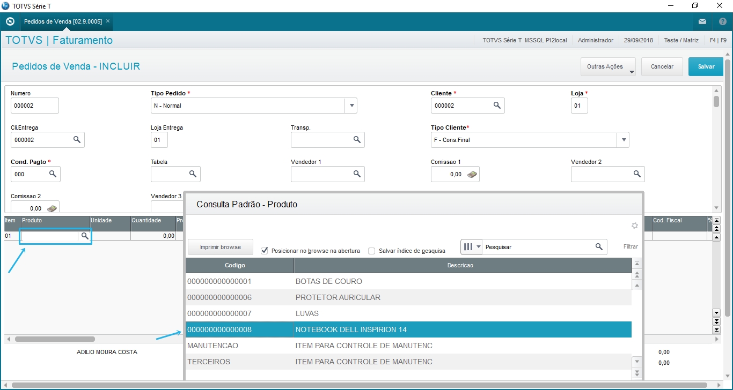Open Cli.Entrega lookup magnifier
Image resolution: width=733 pixels, height=390 pixels.
pyautogui.click(x=77, y=140)
